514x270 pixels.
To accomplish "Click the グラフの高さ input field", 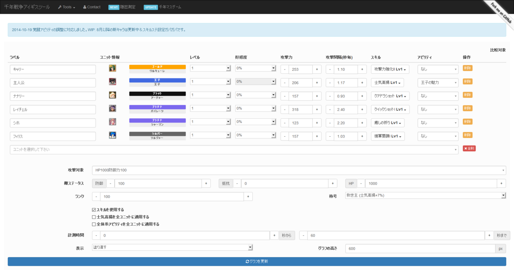I will pos(420,249).
